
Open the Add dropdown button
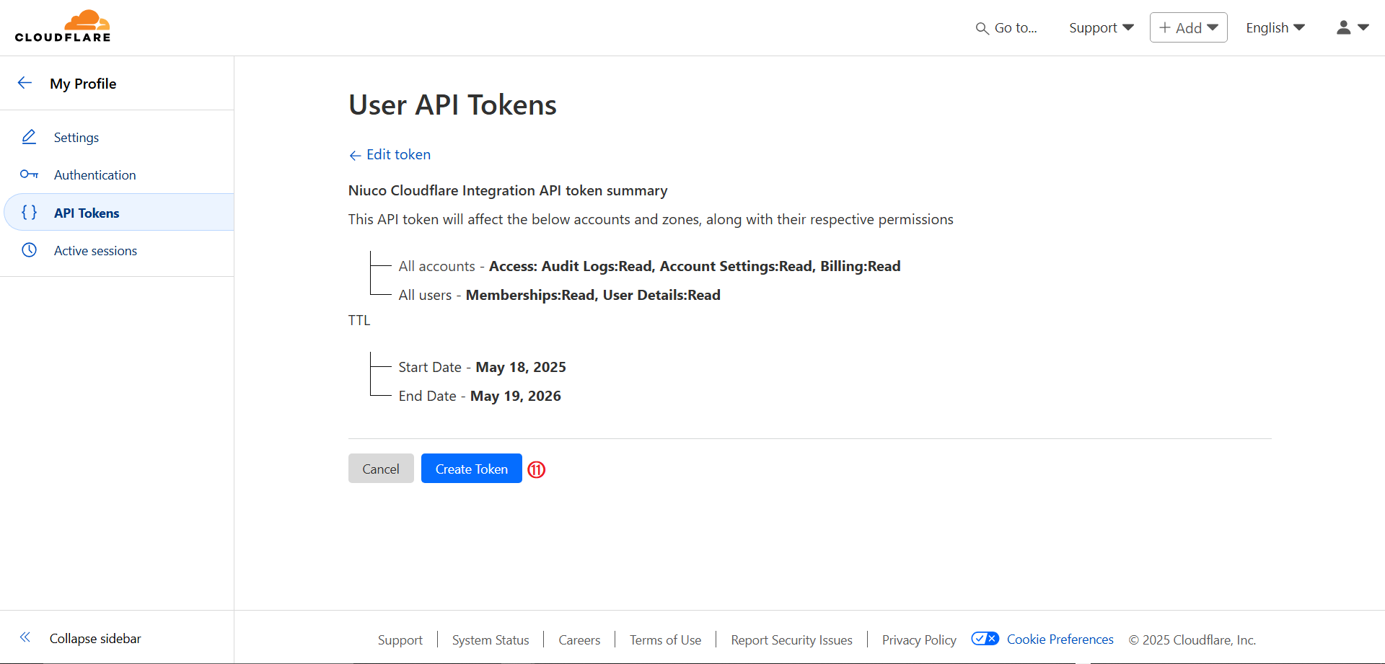click(1188, 27)
